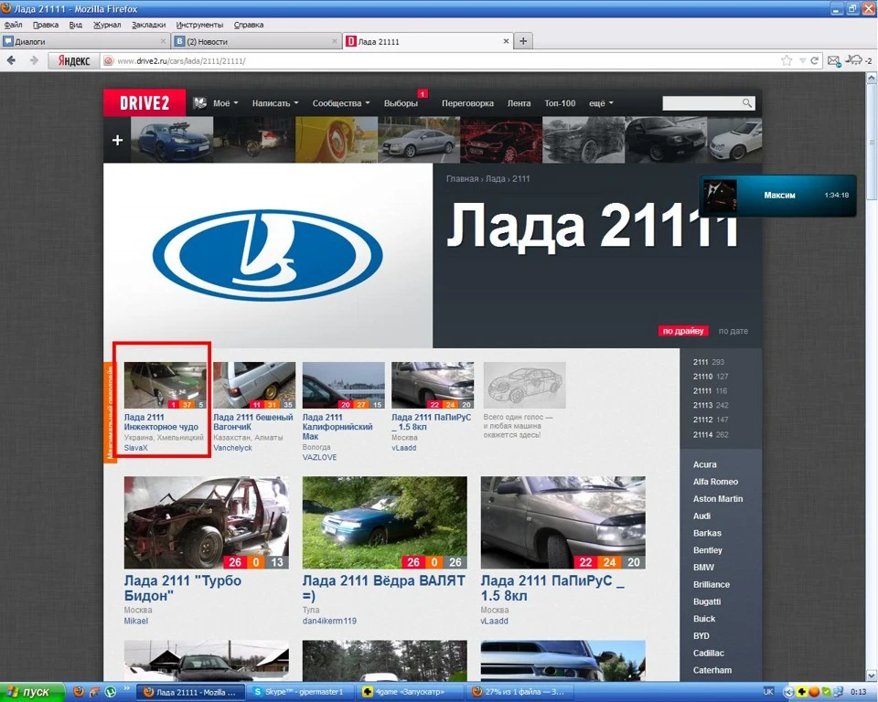Switch to 4game Запускатр taskbar item

coord(411,692)
